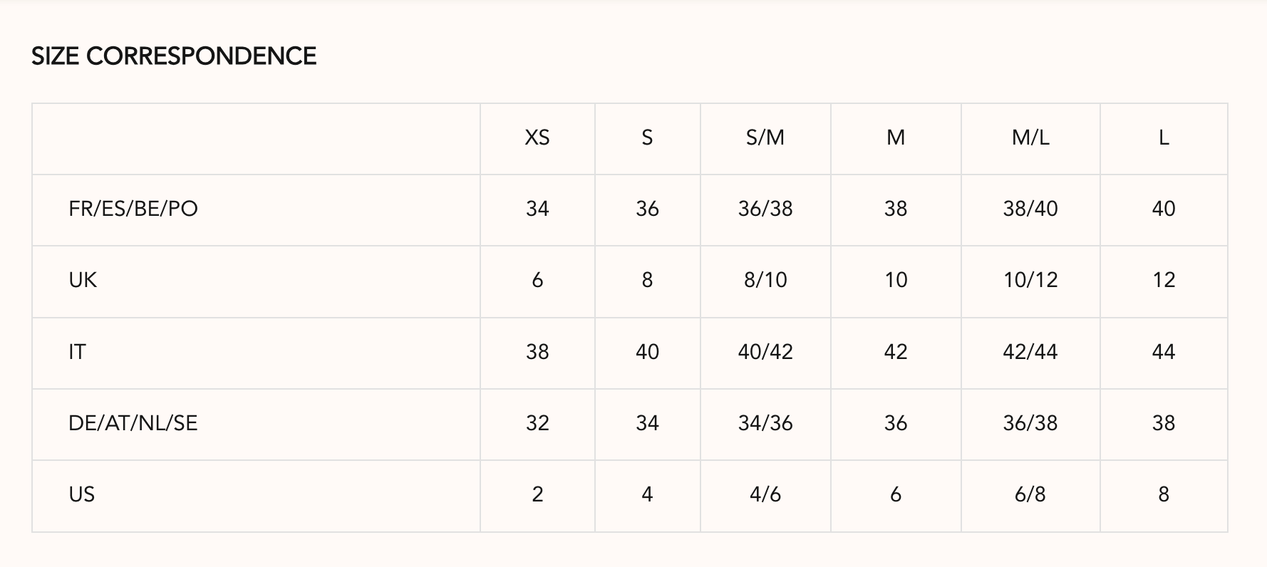Click the 36/38 cell in FR/ES/BE/PO row
The height and width of the screenshot is (567, 1267).
click(765, 209)
